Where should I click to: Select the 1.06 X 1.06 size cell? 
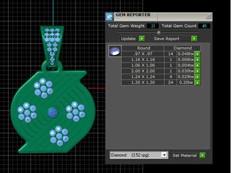click(143, 65)
